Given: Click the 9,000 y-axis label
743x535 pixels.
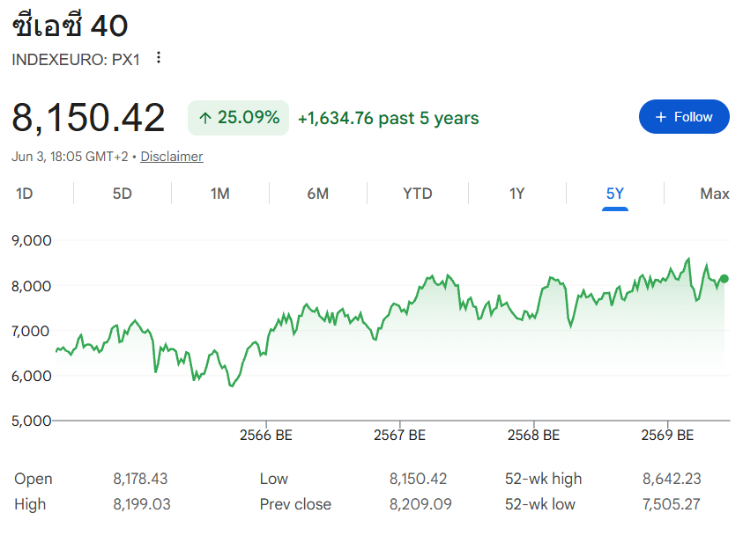Looking at the screenshot, I should click(31, 240).
